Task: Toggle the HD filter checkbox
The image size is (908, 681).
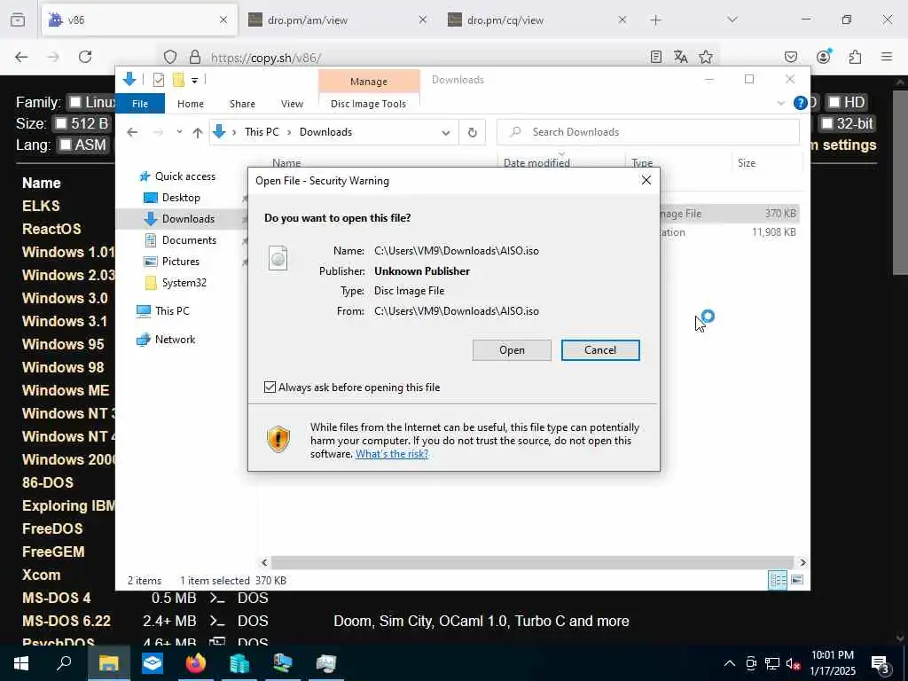Action: [834, 103]
